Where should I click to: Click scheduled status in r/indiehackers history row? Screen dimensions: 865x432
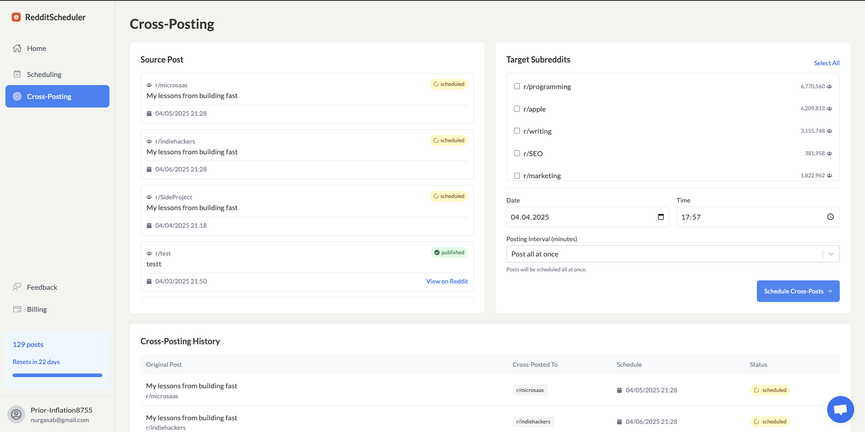point(770,422)
